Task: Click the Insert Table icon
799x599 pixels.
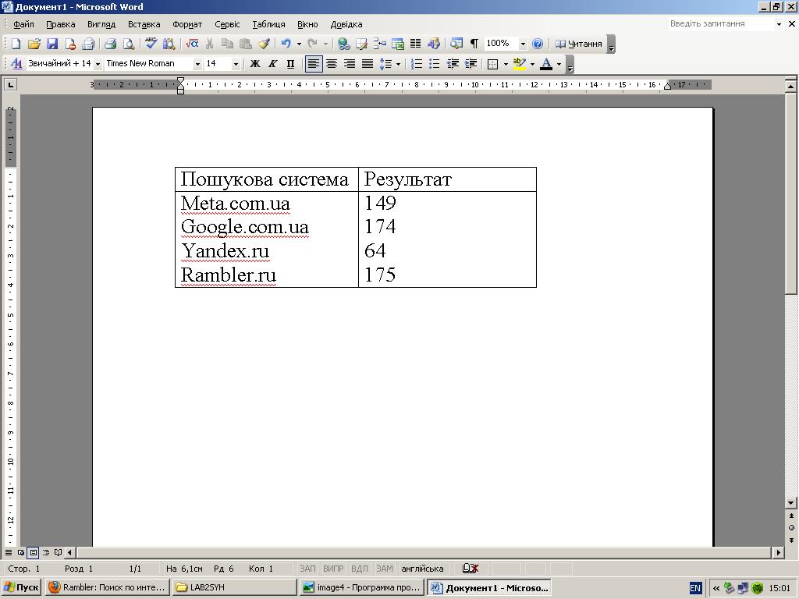Action: click(380, 44)
